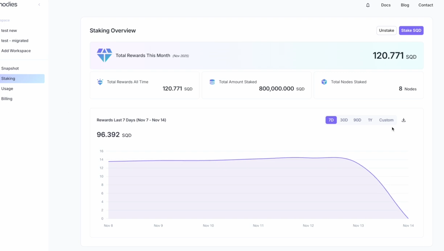
Task: Download chart data with the download icon
Action: coord(403,120)
